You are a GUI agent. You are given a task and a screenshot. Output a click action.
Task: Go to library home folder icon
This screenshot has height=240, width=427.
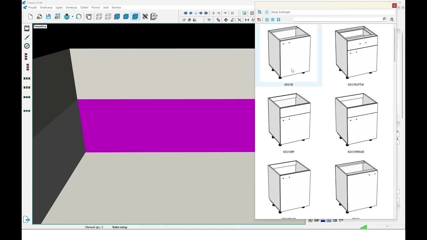[x=267, y=12]
